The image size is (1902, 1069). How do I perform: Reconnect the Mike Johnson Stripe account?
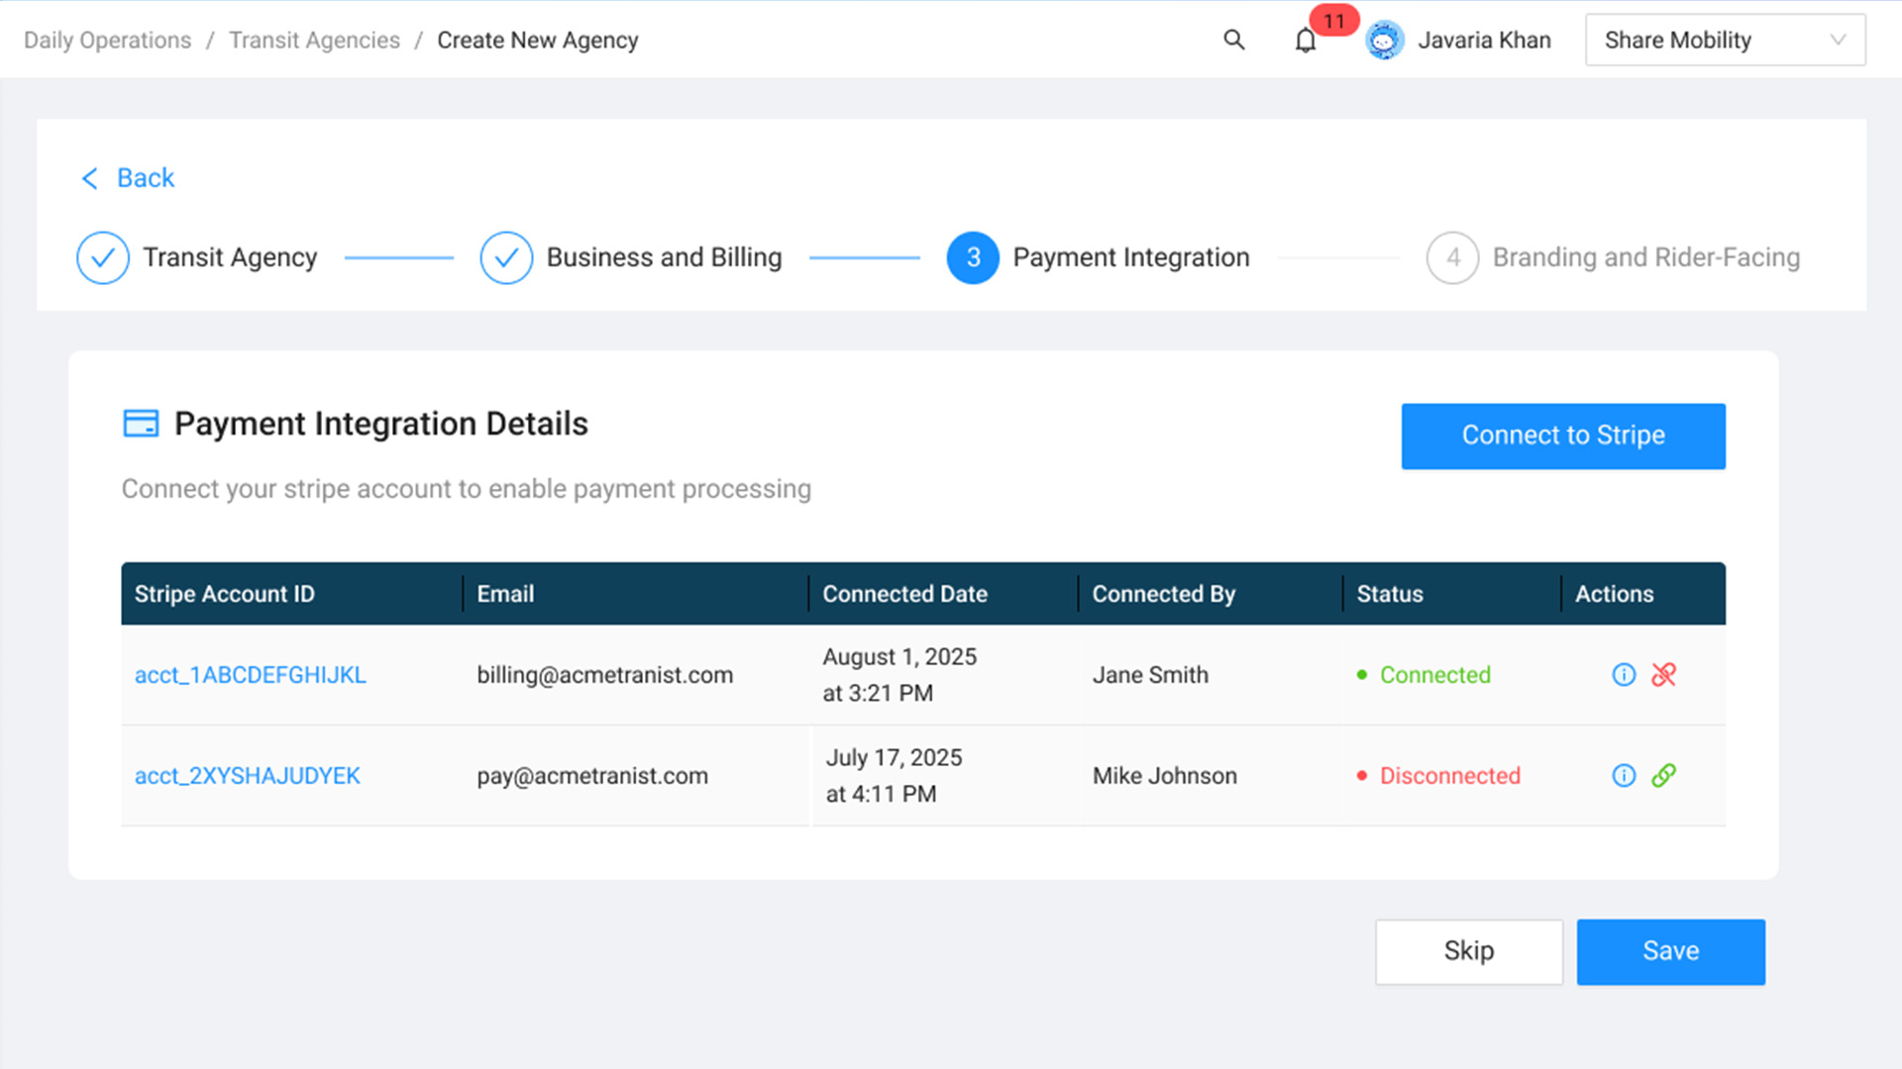pyautogui.click(x=1664, y=776)
